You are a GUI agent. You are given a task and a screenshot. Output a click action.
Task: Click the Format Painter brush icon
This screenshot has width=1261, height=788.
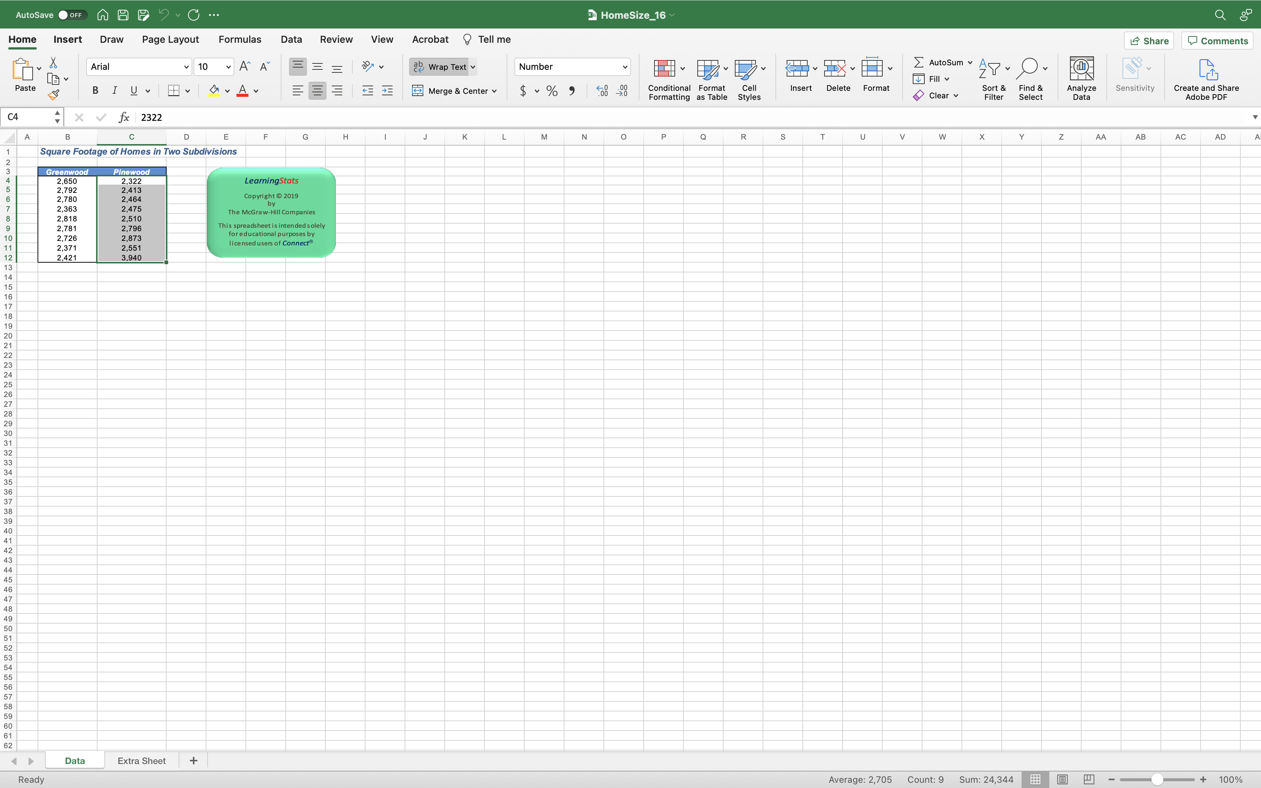(x=53, y=95)
